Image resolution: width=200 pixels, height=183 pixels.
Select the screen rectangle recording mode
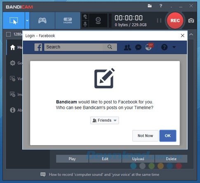pos(14,21)
